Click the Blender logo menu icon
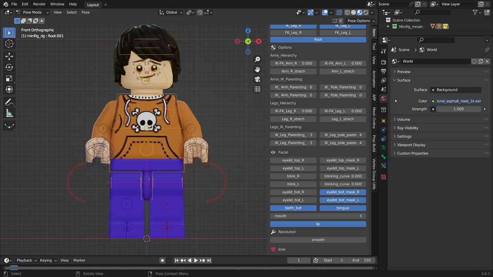The width and height of the screenshot is (493, 277). [x=5, y=4]
